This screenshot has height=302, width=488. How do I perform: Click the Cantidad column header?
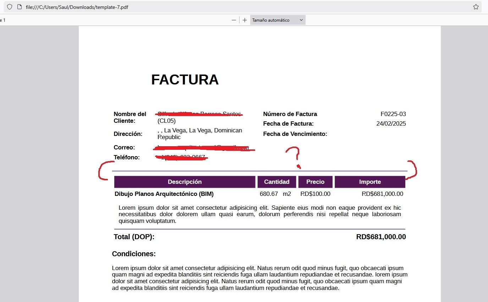coord(277,182)
